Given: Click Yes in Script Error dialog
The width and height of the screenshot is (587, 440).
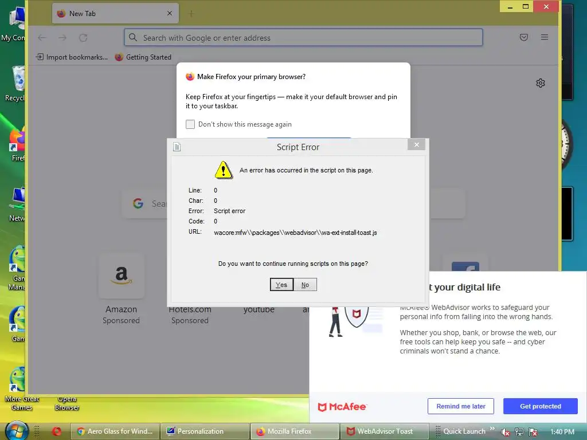Looking at the screenshot, I should (x=281, y=285).
